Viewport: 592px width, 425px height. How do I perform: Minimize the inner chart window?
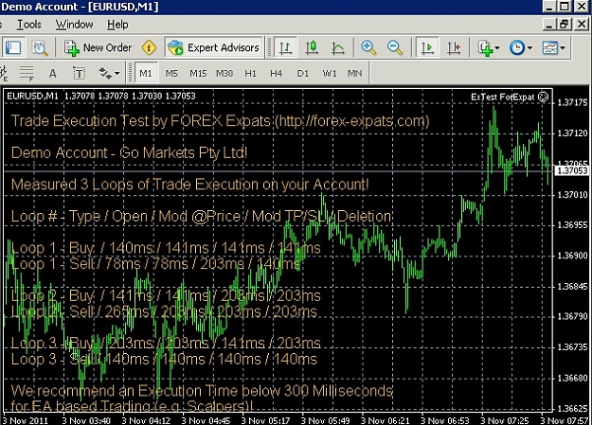[x=549, y=25]
